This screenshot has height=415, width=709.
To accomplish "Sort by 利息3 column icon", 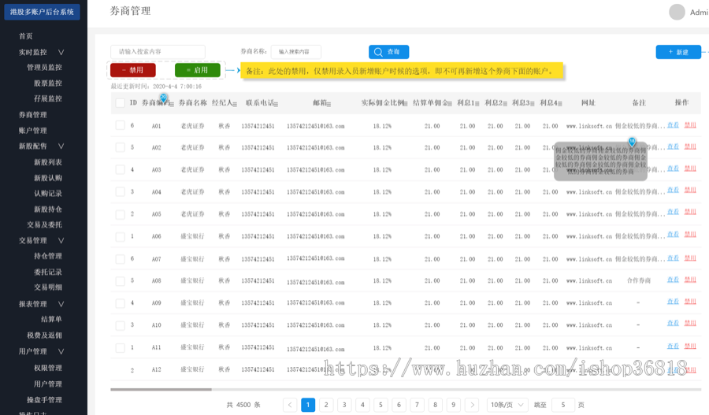I will click(x=533, y=105).
